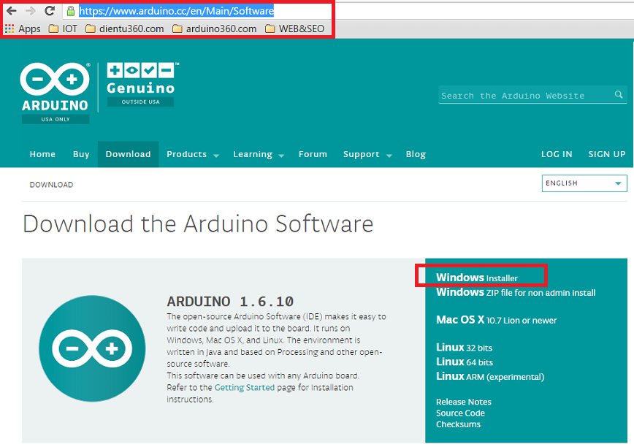Screen dimensions: 634x447
Task: Switch to the Forum menu item
Action: pyautogui.click(x=313, y=154)
